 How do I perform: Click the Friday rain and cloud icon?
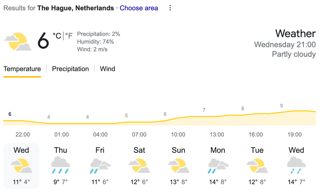100,166
